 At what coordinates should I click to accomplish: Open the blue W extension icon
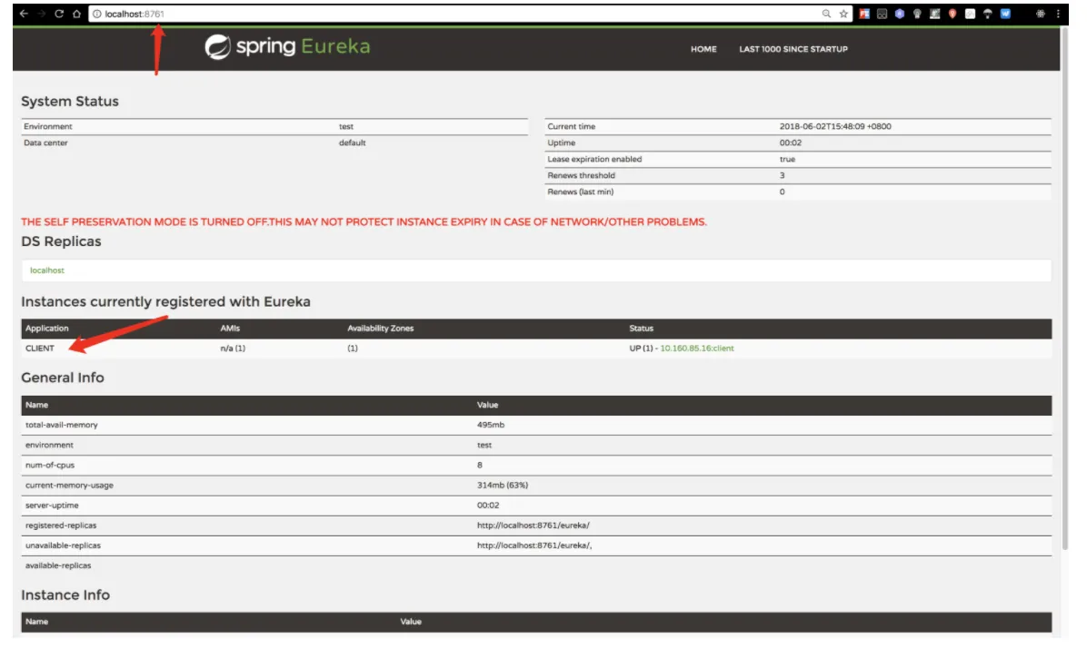tap(1005, 14)
